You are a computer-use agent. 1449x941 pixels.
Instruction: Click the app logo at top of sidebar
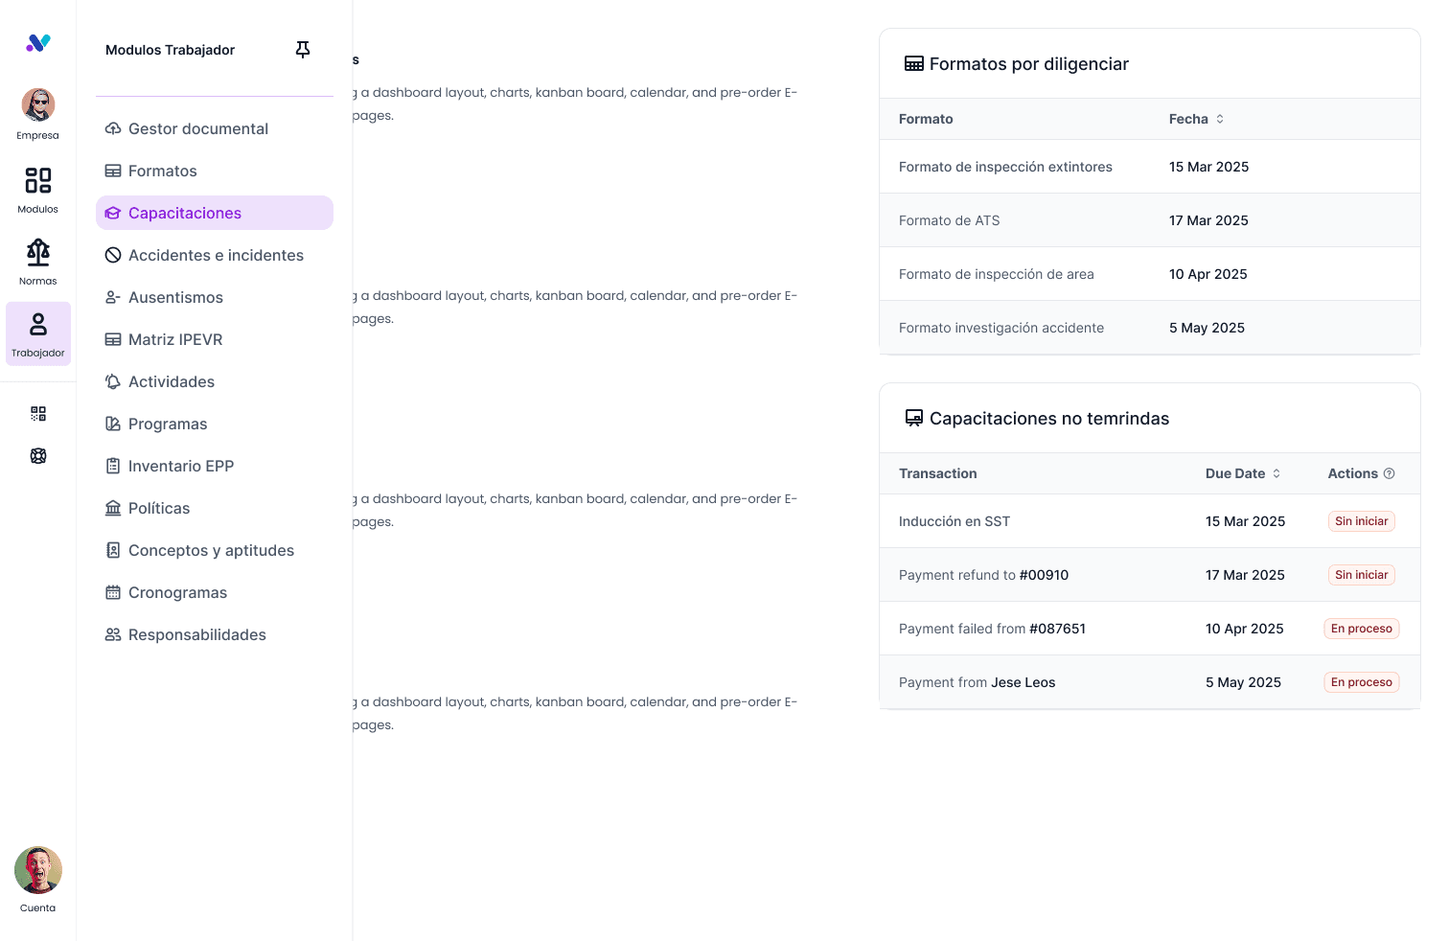[37, 42]
